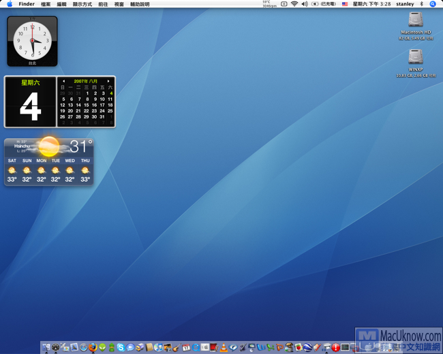Open Microsoft Excel from the Dock
Image resolution: width=443 pixels, height=354 pixels.
[x=271, y=347]
